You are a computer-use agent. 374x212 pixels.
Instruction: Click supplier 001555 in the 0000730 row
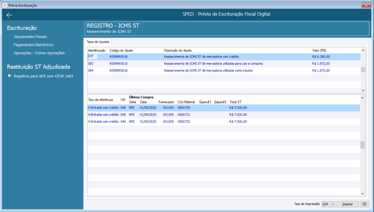(168, 108)
